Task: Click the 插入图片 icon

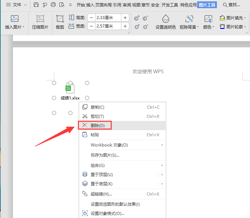Action: pyautogui.click(x=15, y=19)
